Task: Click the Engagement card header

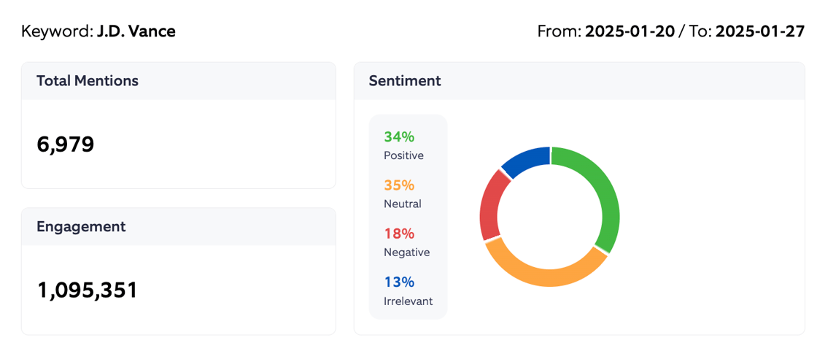Action: 81,227
